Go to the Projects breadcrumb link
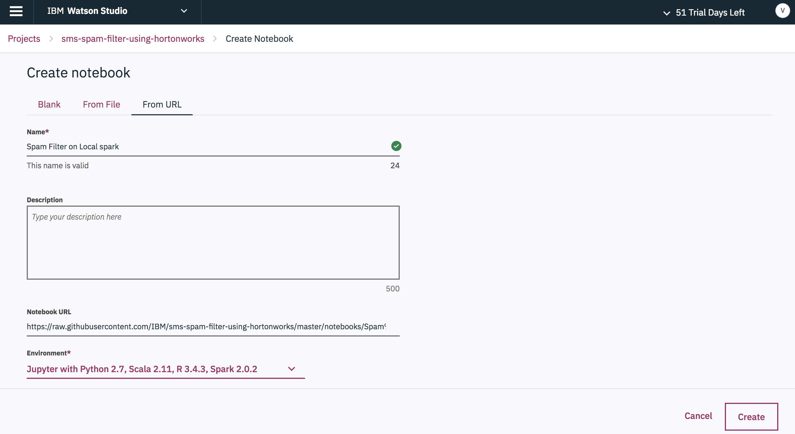The image size is (795, 434). tap(24, 39)
